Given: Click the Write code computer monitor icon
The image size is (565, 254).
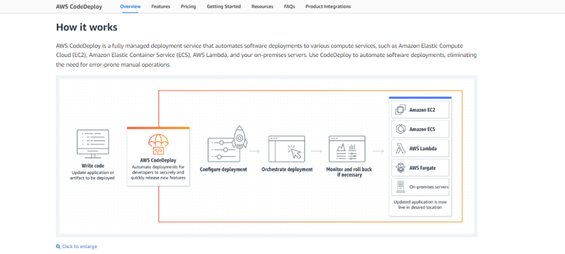Looking at the screenshot, I should click(x=93, y=144).
